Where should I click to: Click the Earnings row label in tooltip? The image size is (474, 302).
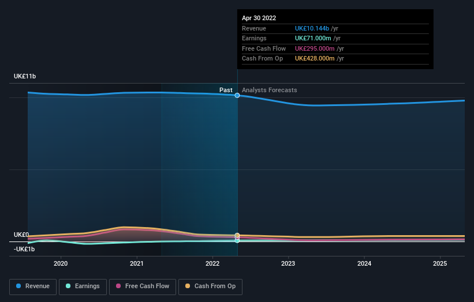pyautogui.click(x=254, y=38)
